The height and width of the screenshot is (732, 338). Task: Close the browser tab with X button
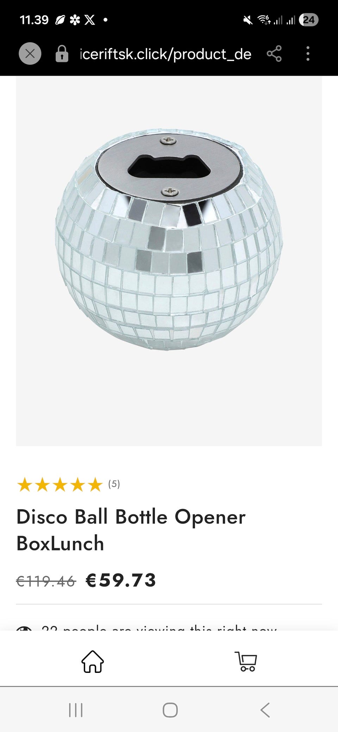30,53
